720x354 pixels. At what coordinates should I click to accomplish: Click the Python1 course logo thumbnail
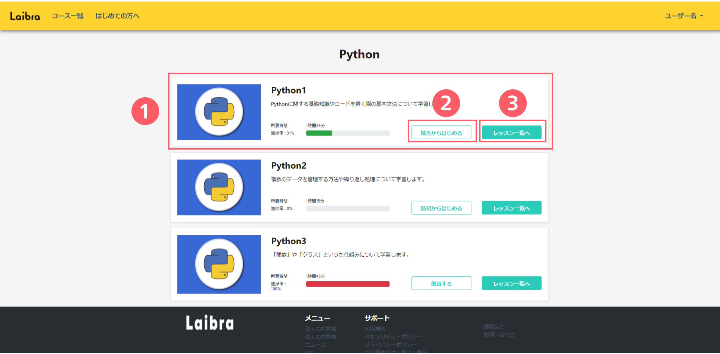pyautogui.click(x=219, y=112)
